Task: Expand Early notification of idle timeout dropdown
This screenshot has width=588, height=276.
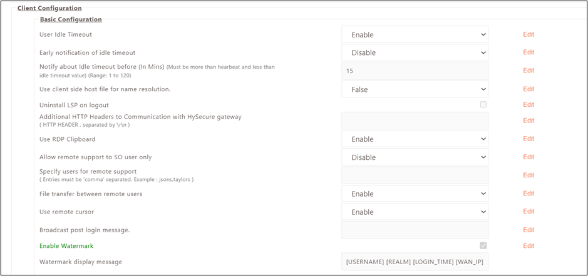Action: pyautogui.click(x=414, y=53)
